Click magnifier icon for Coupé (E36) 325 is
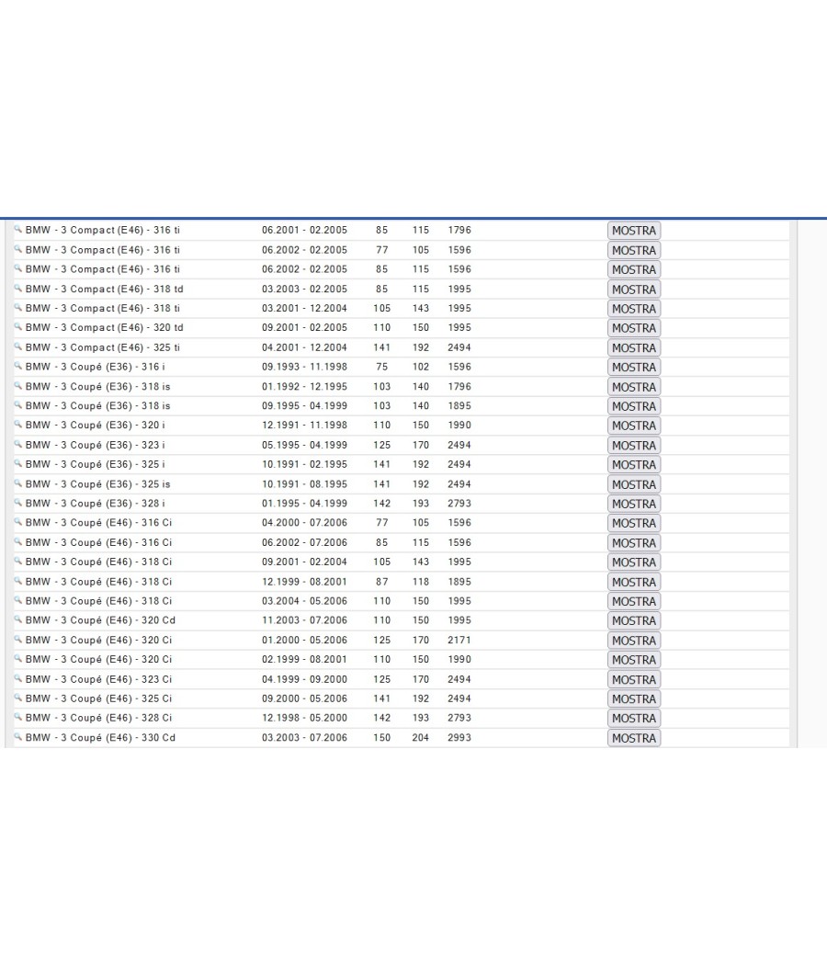The image size is (827, 965). [x=17, y=483]
